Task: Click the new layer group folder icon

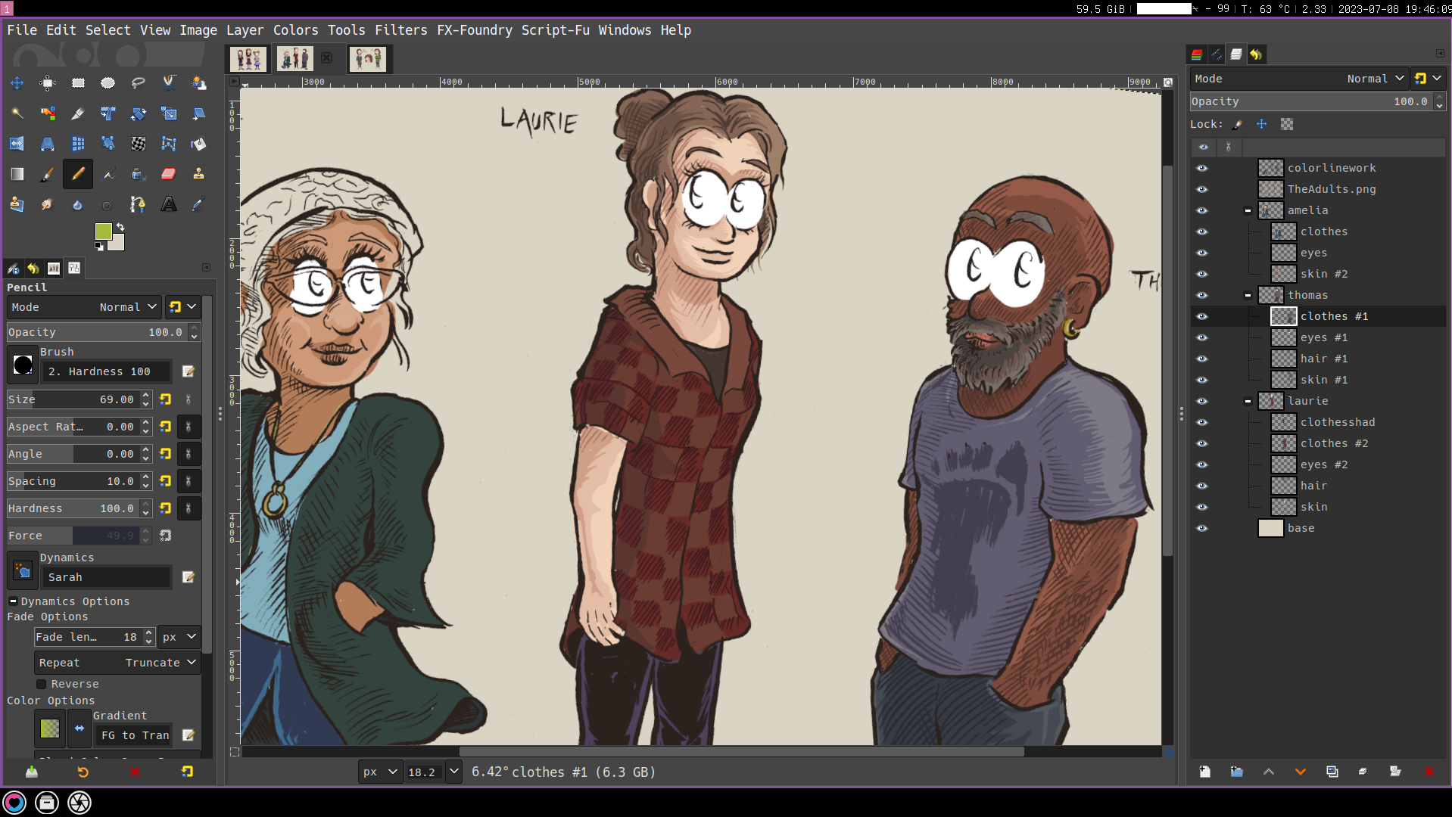Action: click(x=1236, y=772)
